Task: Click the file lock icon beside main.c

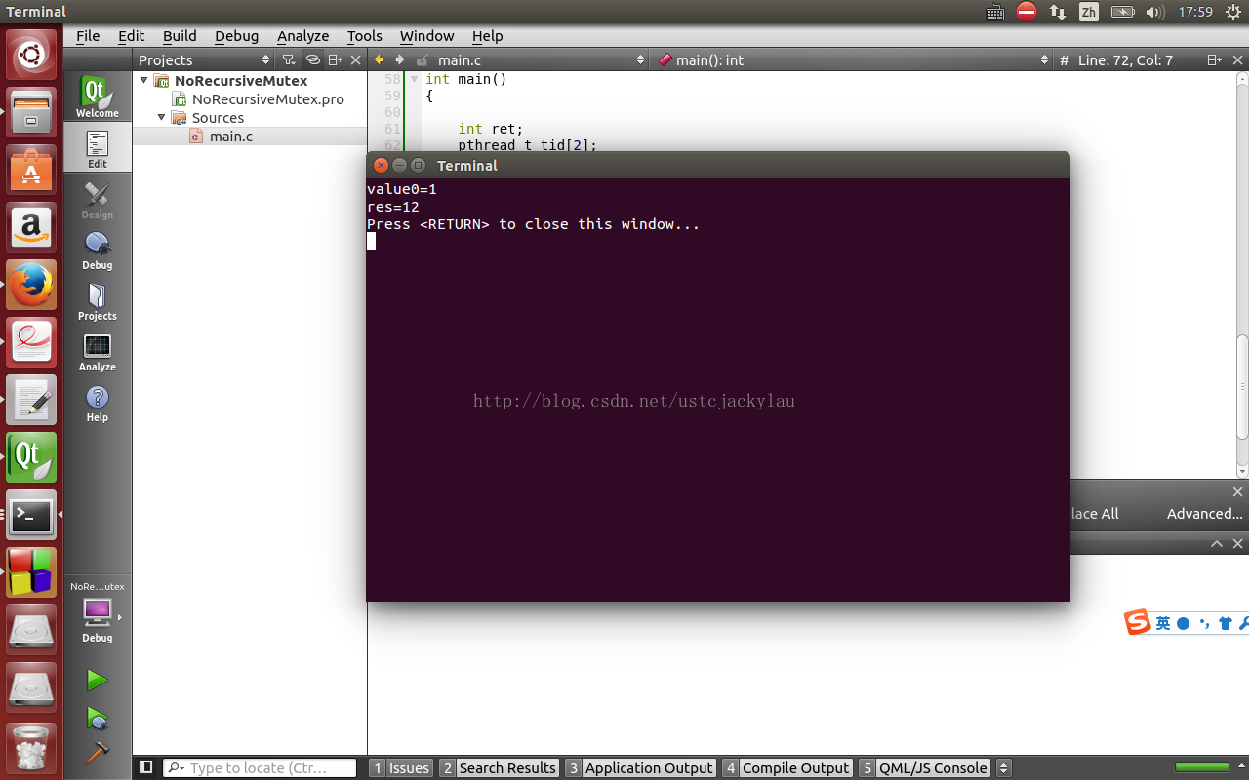Action: pyautogui.click(x=422, y=60)
